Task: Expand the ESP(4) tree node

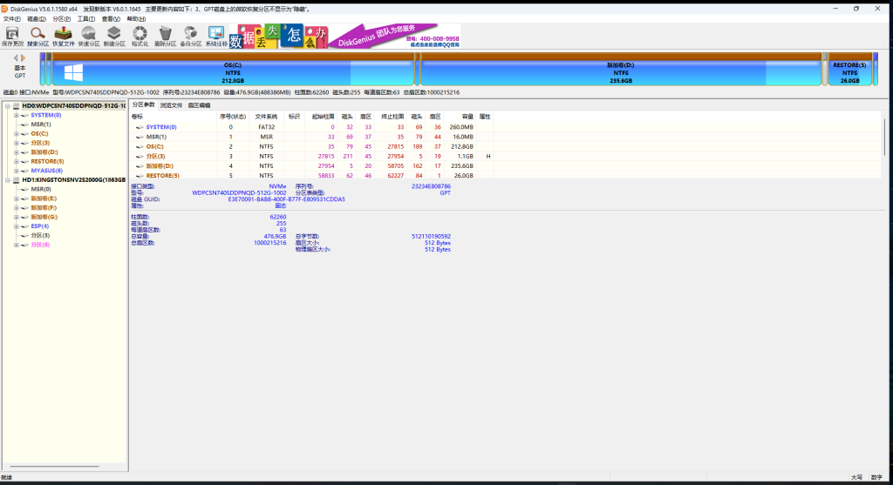Action: (16, 226)
